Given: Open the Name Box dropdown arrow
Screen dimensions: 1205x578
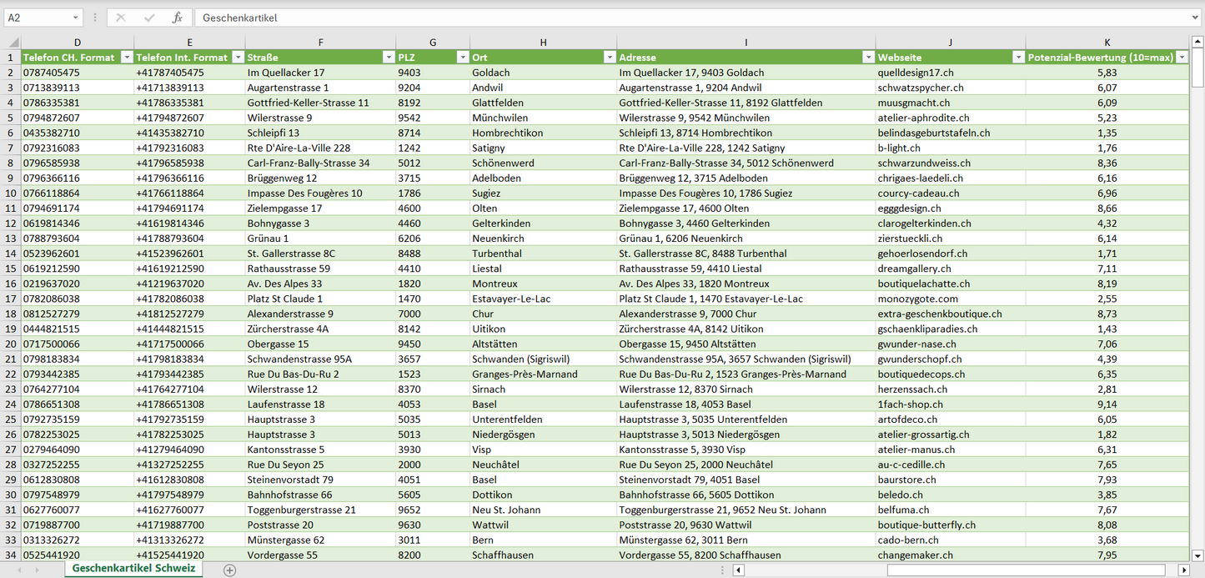Looking at the screenshot, I should [x=76, y=18].
